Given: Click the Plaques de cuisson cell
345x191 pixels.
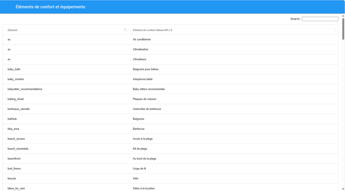Looking at the screenshot, I should [144, 99].
